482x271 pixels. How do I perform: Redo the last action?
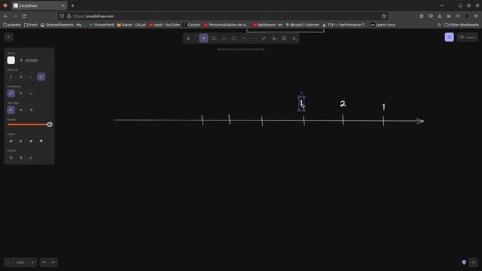tap(53, 263)
